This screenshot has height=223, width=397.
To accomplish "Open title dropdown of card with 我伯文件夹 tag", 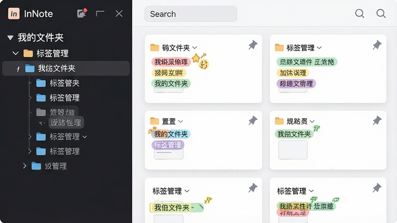I will (187, 191).
